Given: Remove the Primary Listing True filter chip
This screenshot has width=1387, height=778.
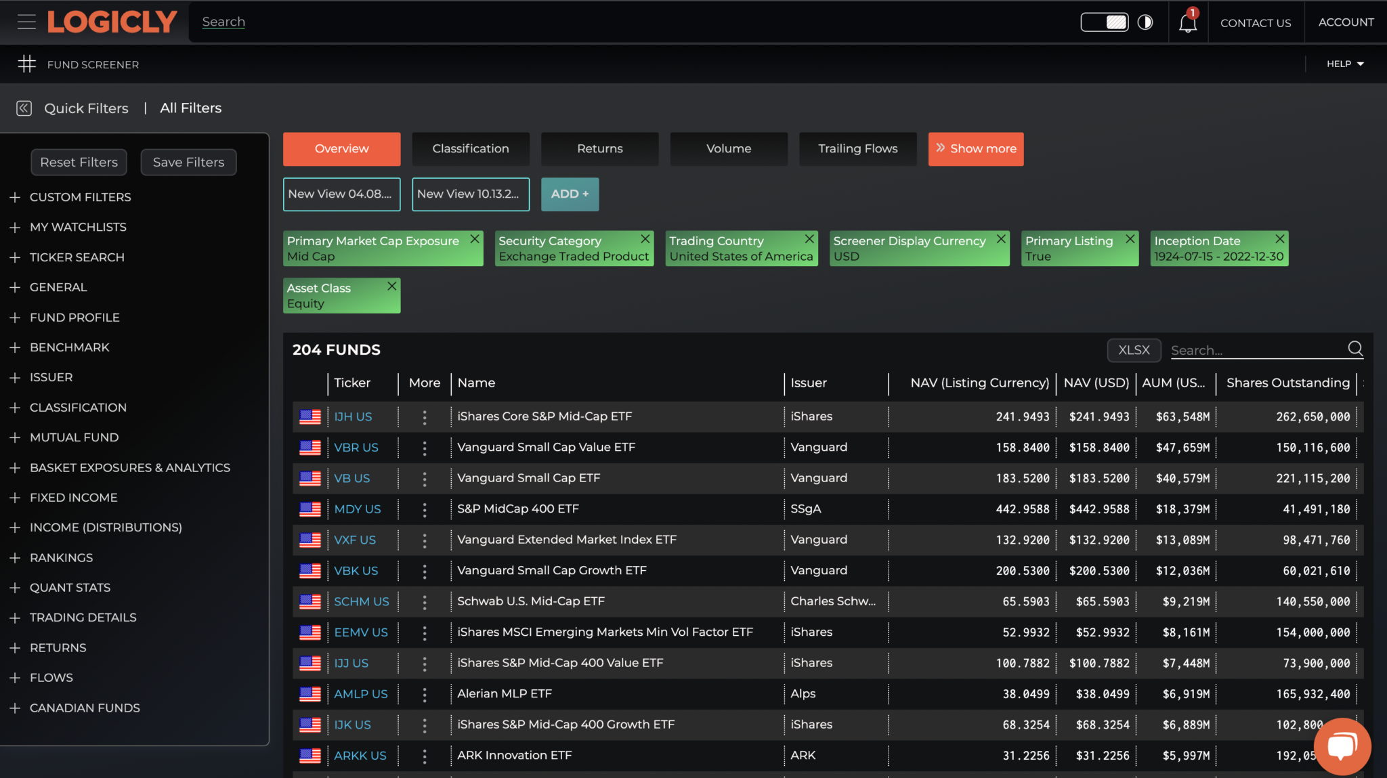Looking at the screenshot, I should [x=1130, y=239].
